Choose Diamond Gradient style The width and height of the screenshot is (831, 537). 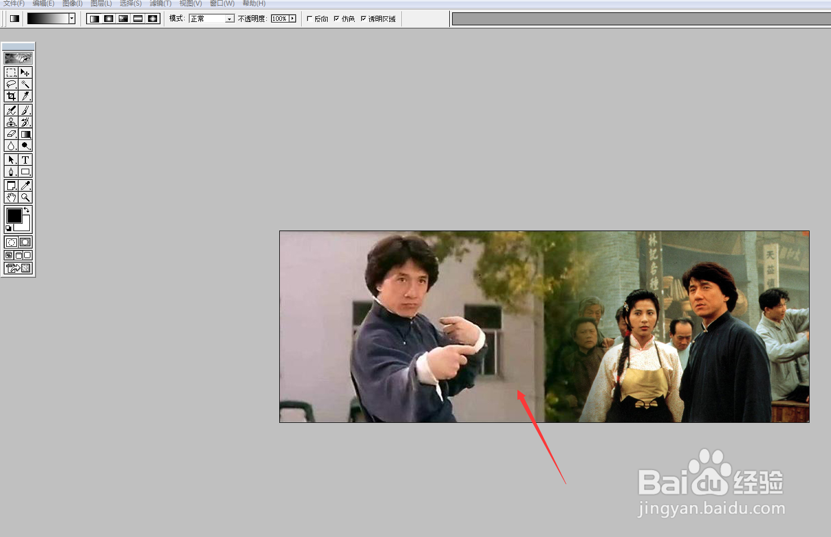[x=153, y=19]
